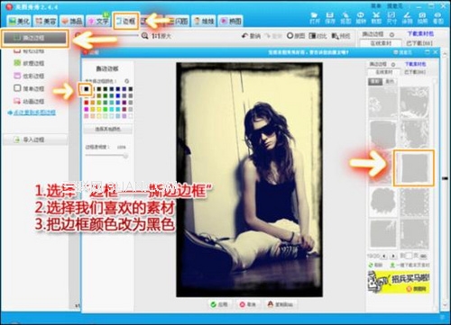Pick the black color swatch
451x325 pixels.
(87, 89)
